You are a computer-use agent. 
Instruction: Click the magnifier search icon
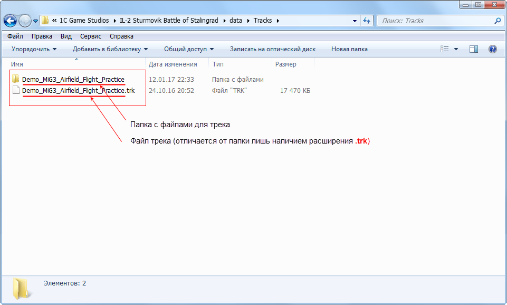[x=498, y=21]
